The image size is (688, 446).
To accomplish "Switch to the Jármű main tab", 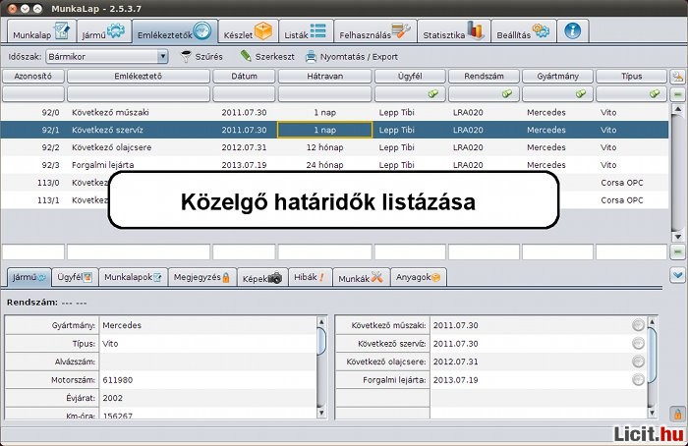I will tap(104, 31).
